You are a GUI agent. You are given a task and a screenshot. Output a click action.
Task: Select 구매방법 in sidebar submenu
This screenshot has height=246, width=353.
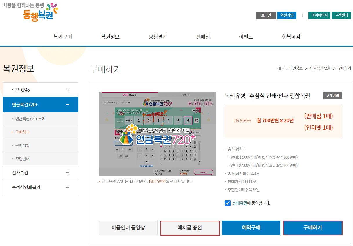click(22, 145)
